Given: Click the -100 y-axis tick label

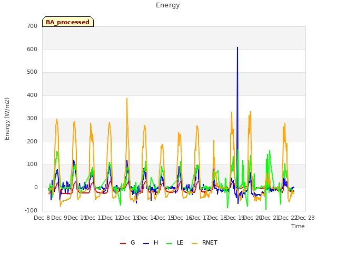Looking at the screenshot, I should pos(31,210).
